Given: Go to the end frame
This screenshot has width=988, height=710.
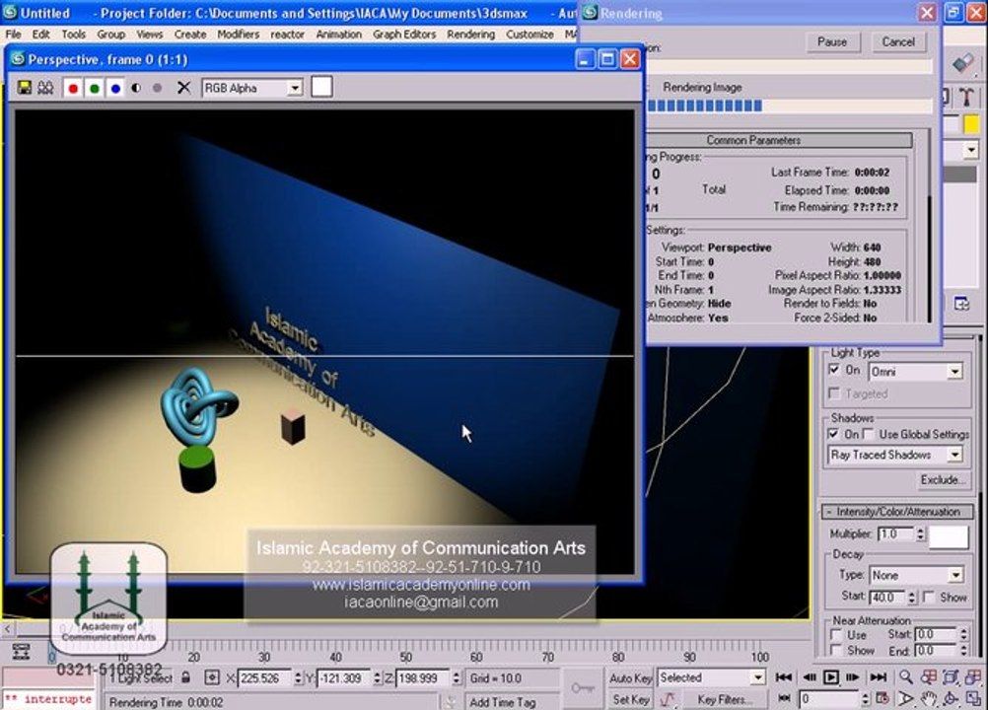Looking at the screenshot, I should 878,677.
